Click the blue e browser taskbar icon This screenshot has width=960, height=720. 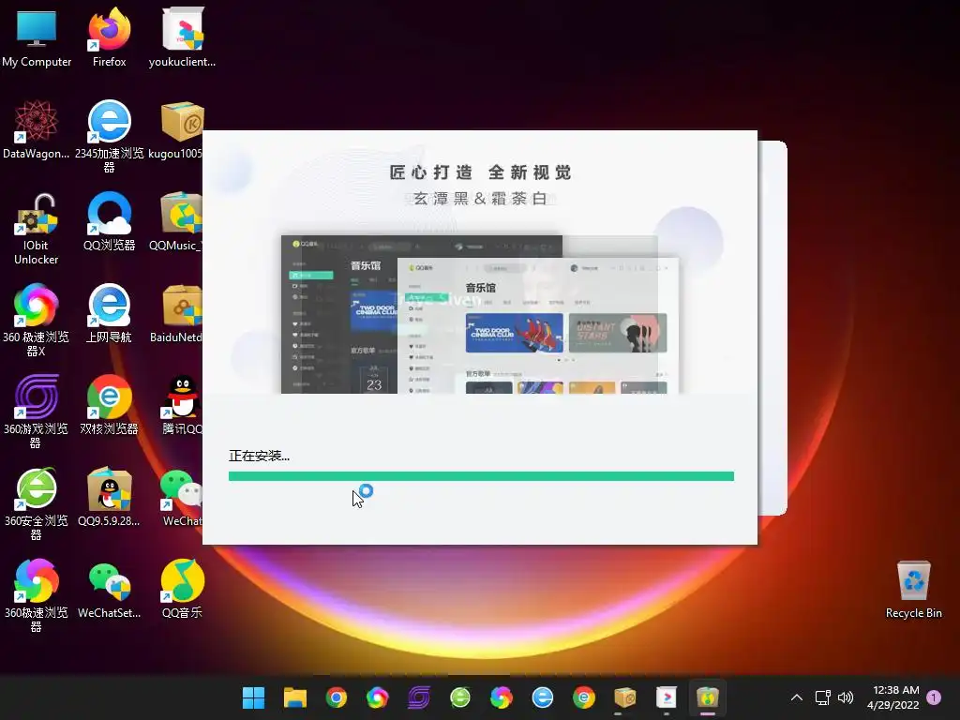tap(543, 697)
